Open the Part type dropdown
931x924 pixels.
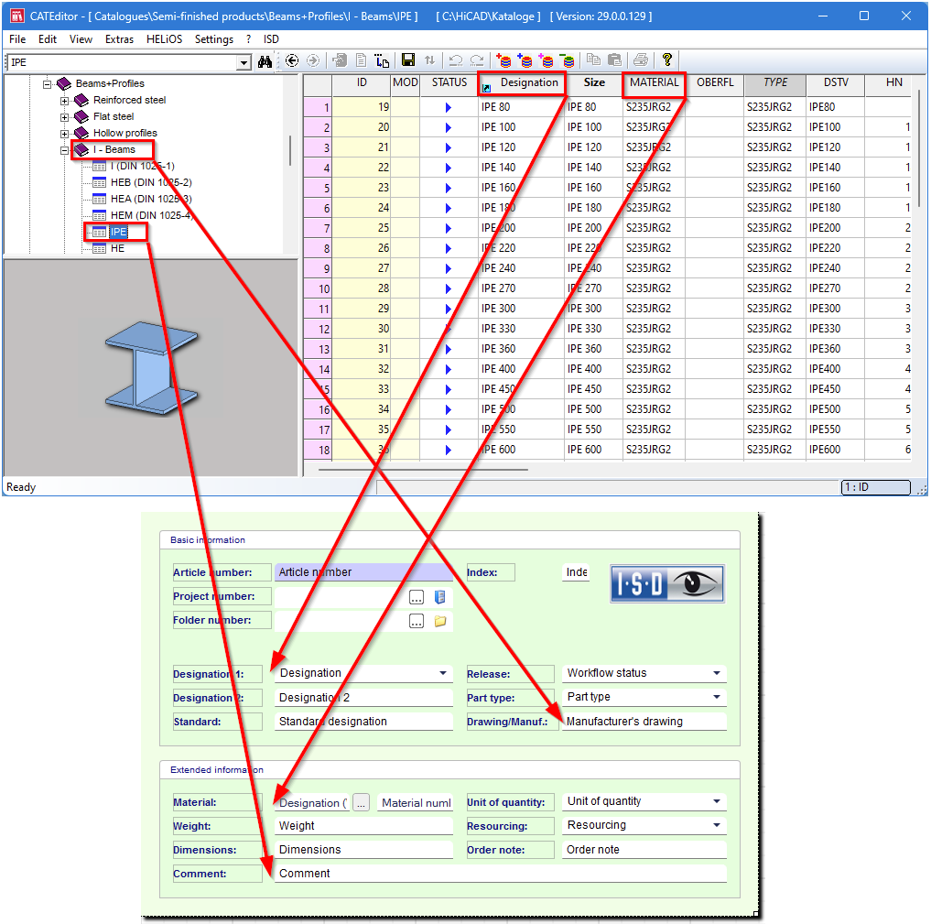717,697
